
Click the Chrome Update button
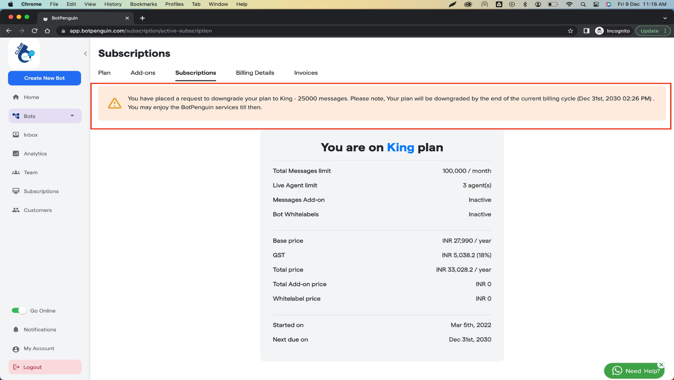[x=649, y=31]
